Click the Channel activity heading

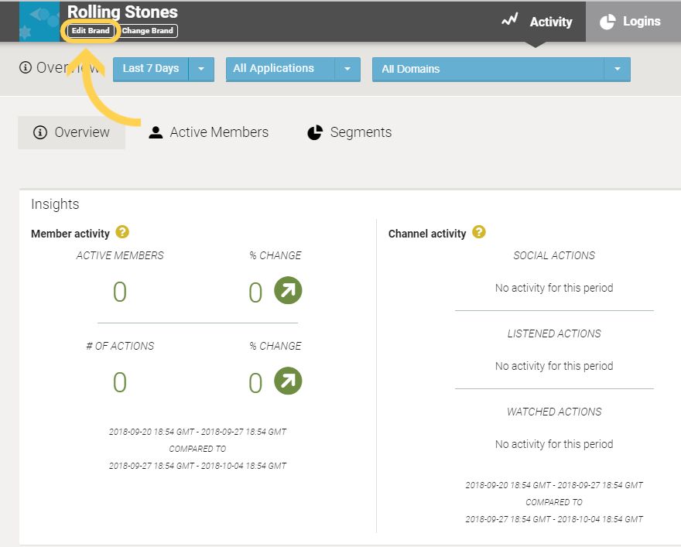427,234
